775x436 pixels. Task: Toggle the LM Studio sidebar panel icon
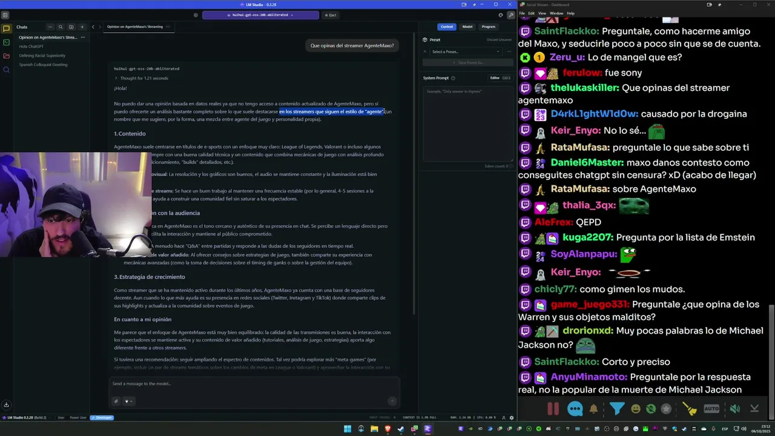[5, 15]
